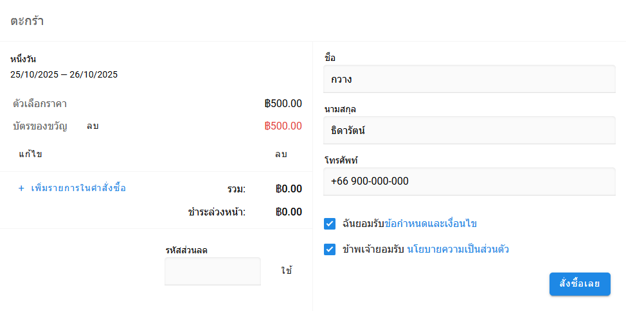The height and width of the screenshot is (311, 626).
Task: Remove the บัตรของขวัญ gift card with ลบ
Action: [93, 126]
